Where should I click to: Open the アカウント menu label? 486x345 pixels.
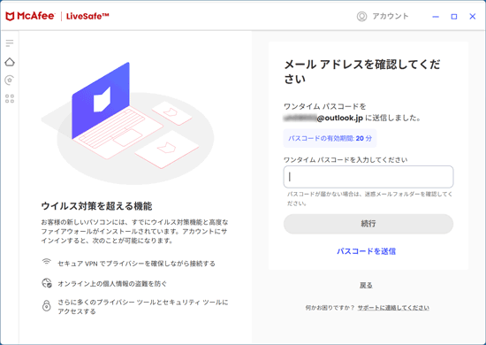pyautogui.click(x=391, y=16)
